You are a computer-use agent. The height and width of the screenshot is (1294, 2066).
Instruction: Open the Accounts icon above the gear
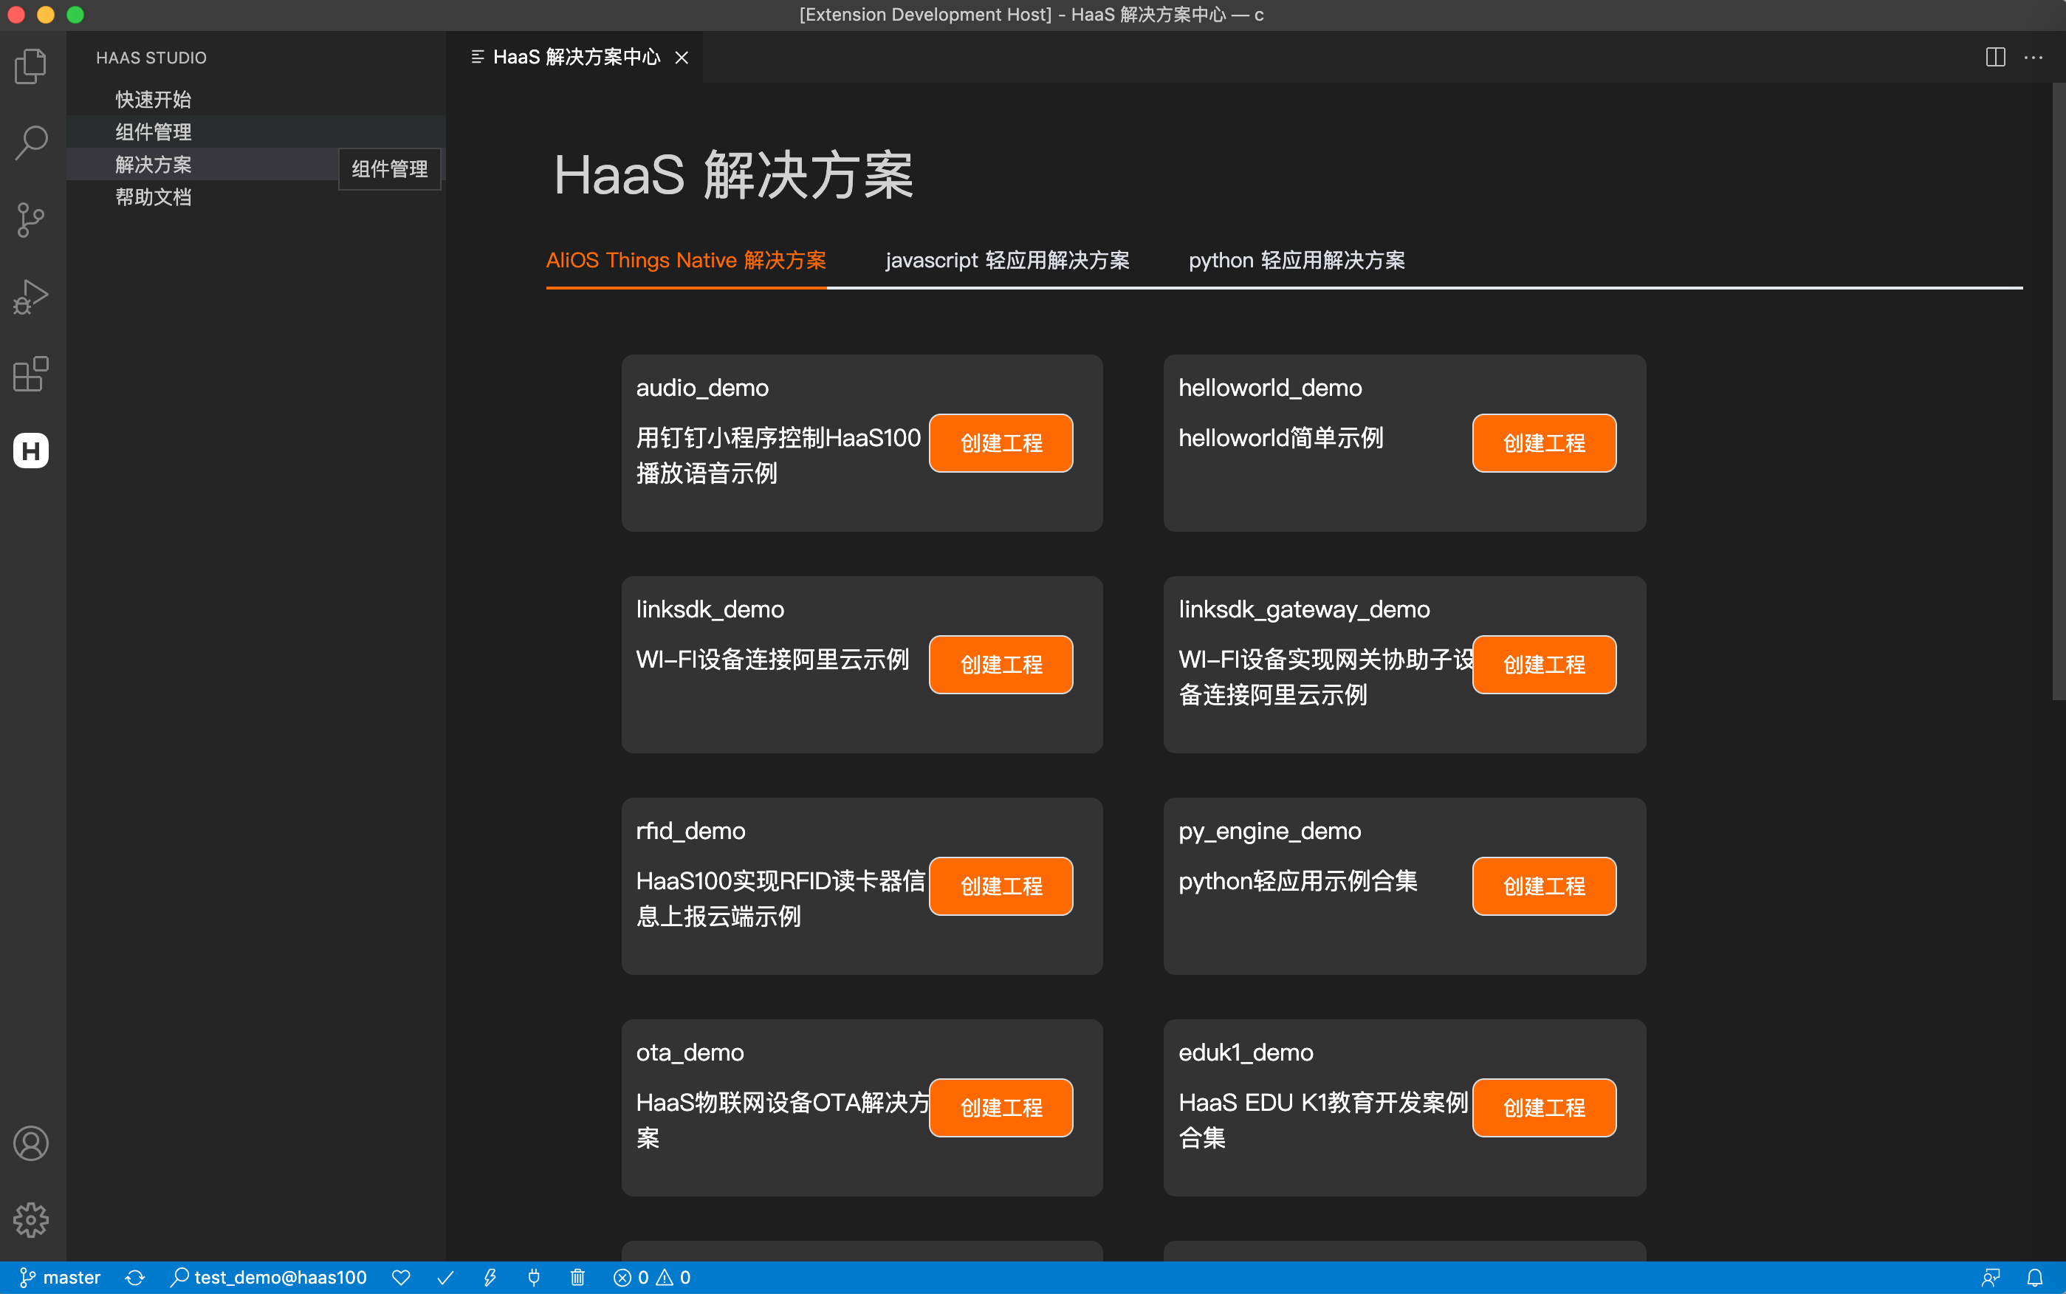coord(31,1143)
